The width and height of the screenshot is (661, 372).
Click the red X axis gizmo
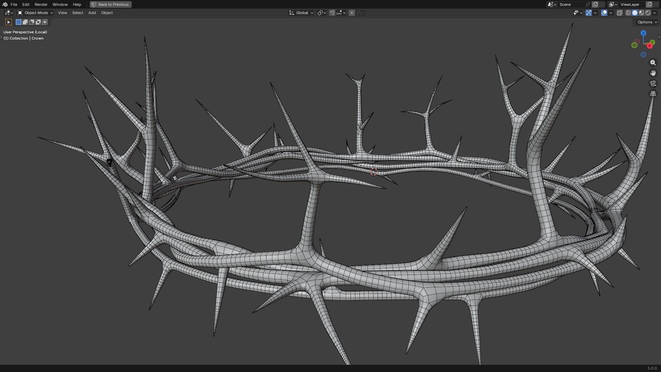pyautogui.click(x=650, y=46)
